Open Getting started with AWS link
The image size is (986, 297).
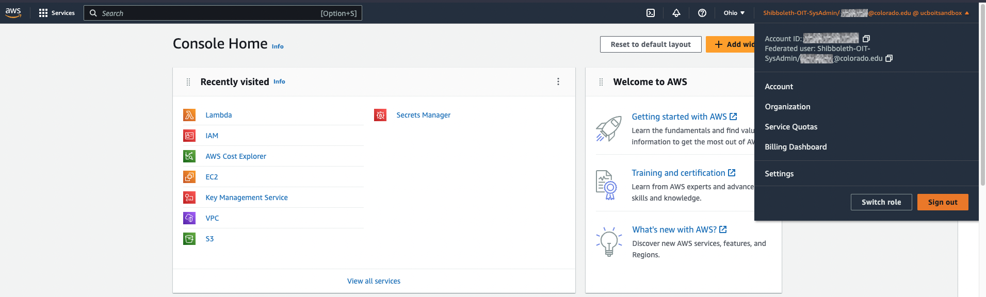tap(684, 117)
